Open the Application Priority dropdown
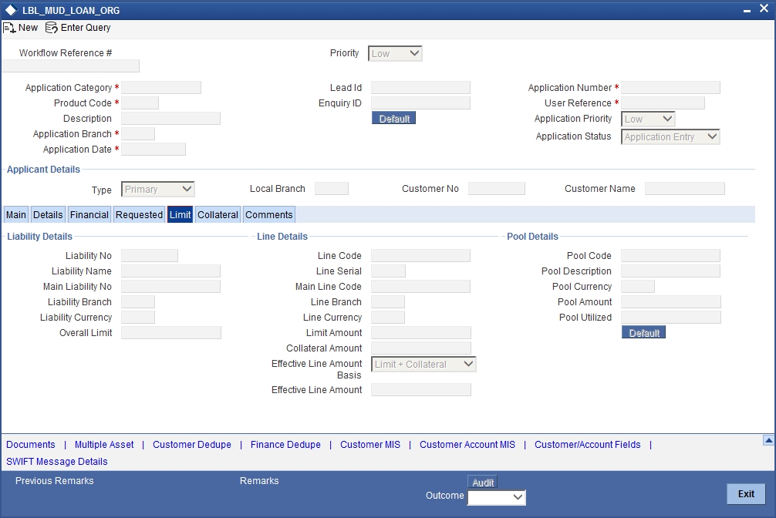Viewport: 776px width, 518px height. coord(648,119)
